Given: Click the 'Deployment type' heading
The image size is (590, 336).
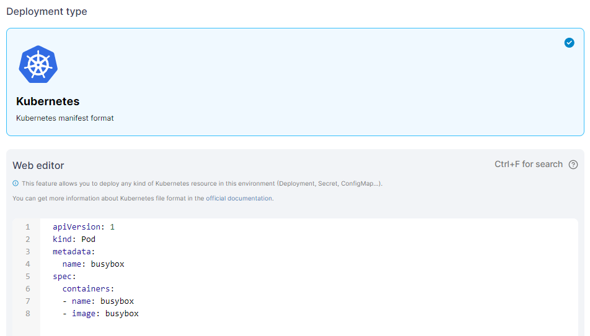Looking at the screenshot, I should pyautogui.click(x=46, y=12).
